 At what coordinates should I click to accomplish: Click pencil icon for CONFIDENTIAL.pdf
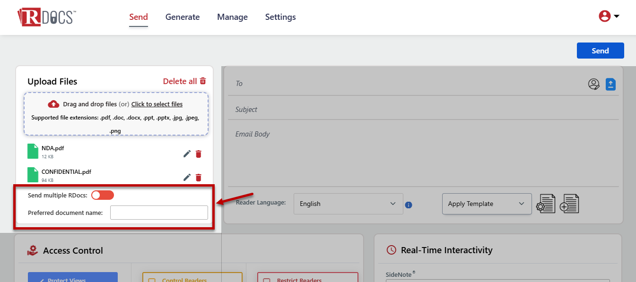187,177
